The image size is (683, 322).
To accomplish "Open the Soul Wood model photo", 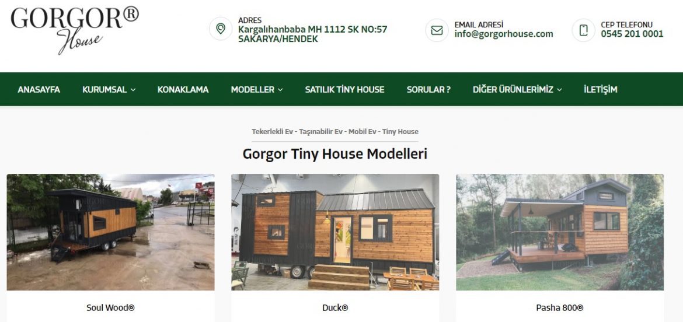I will pyautogui.click(x=111, y=232).
